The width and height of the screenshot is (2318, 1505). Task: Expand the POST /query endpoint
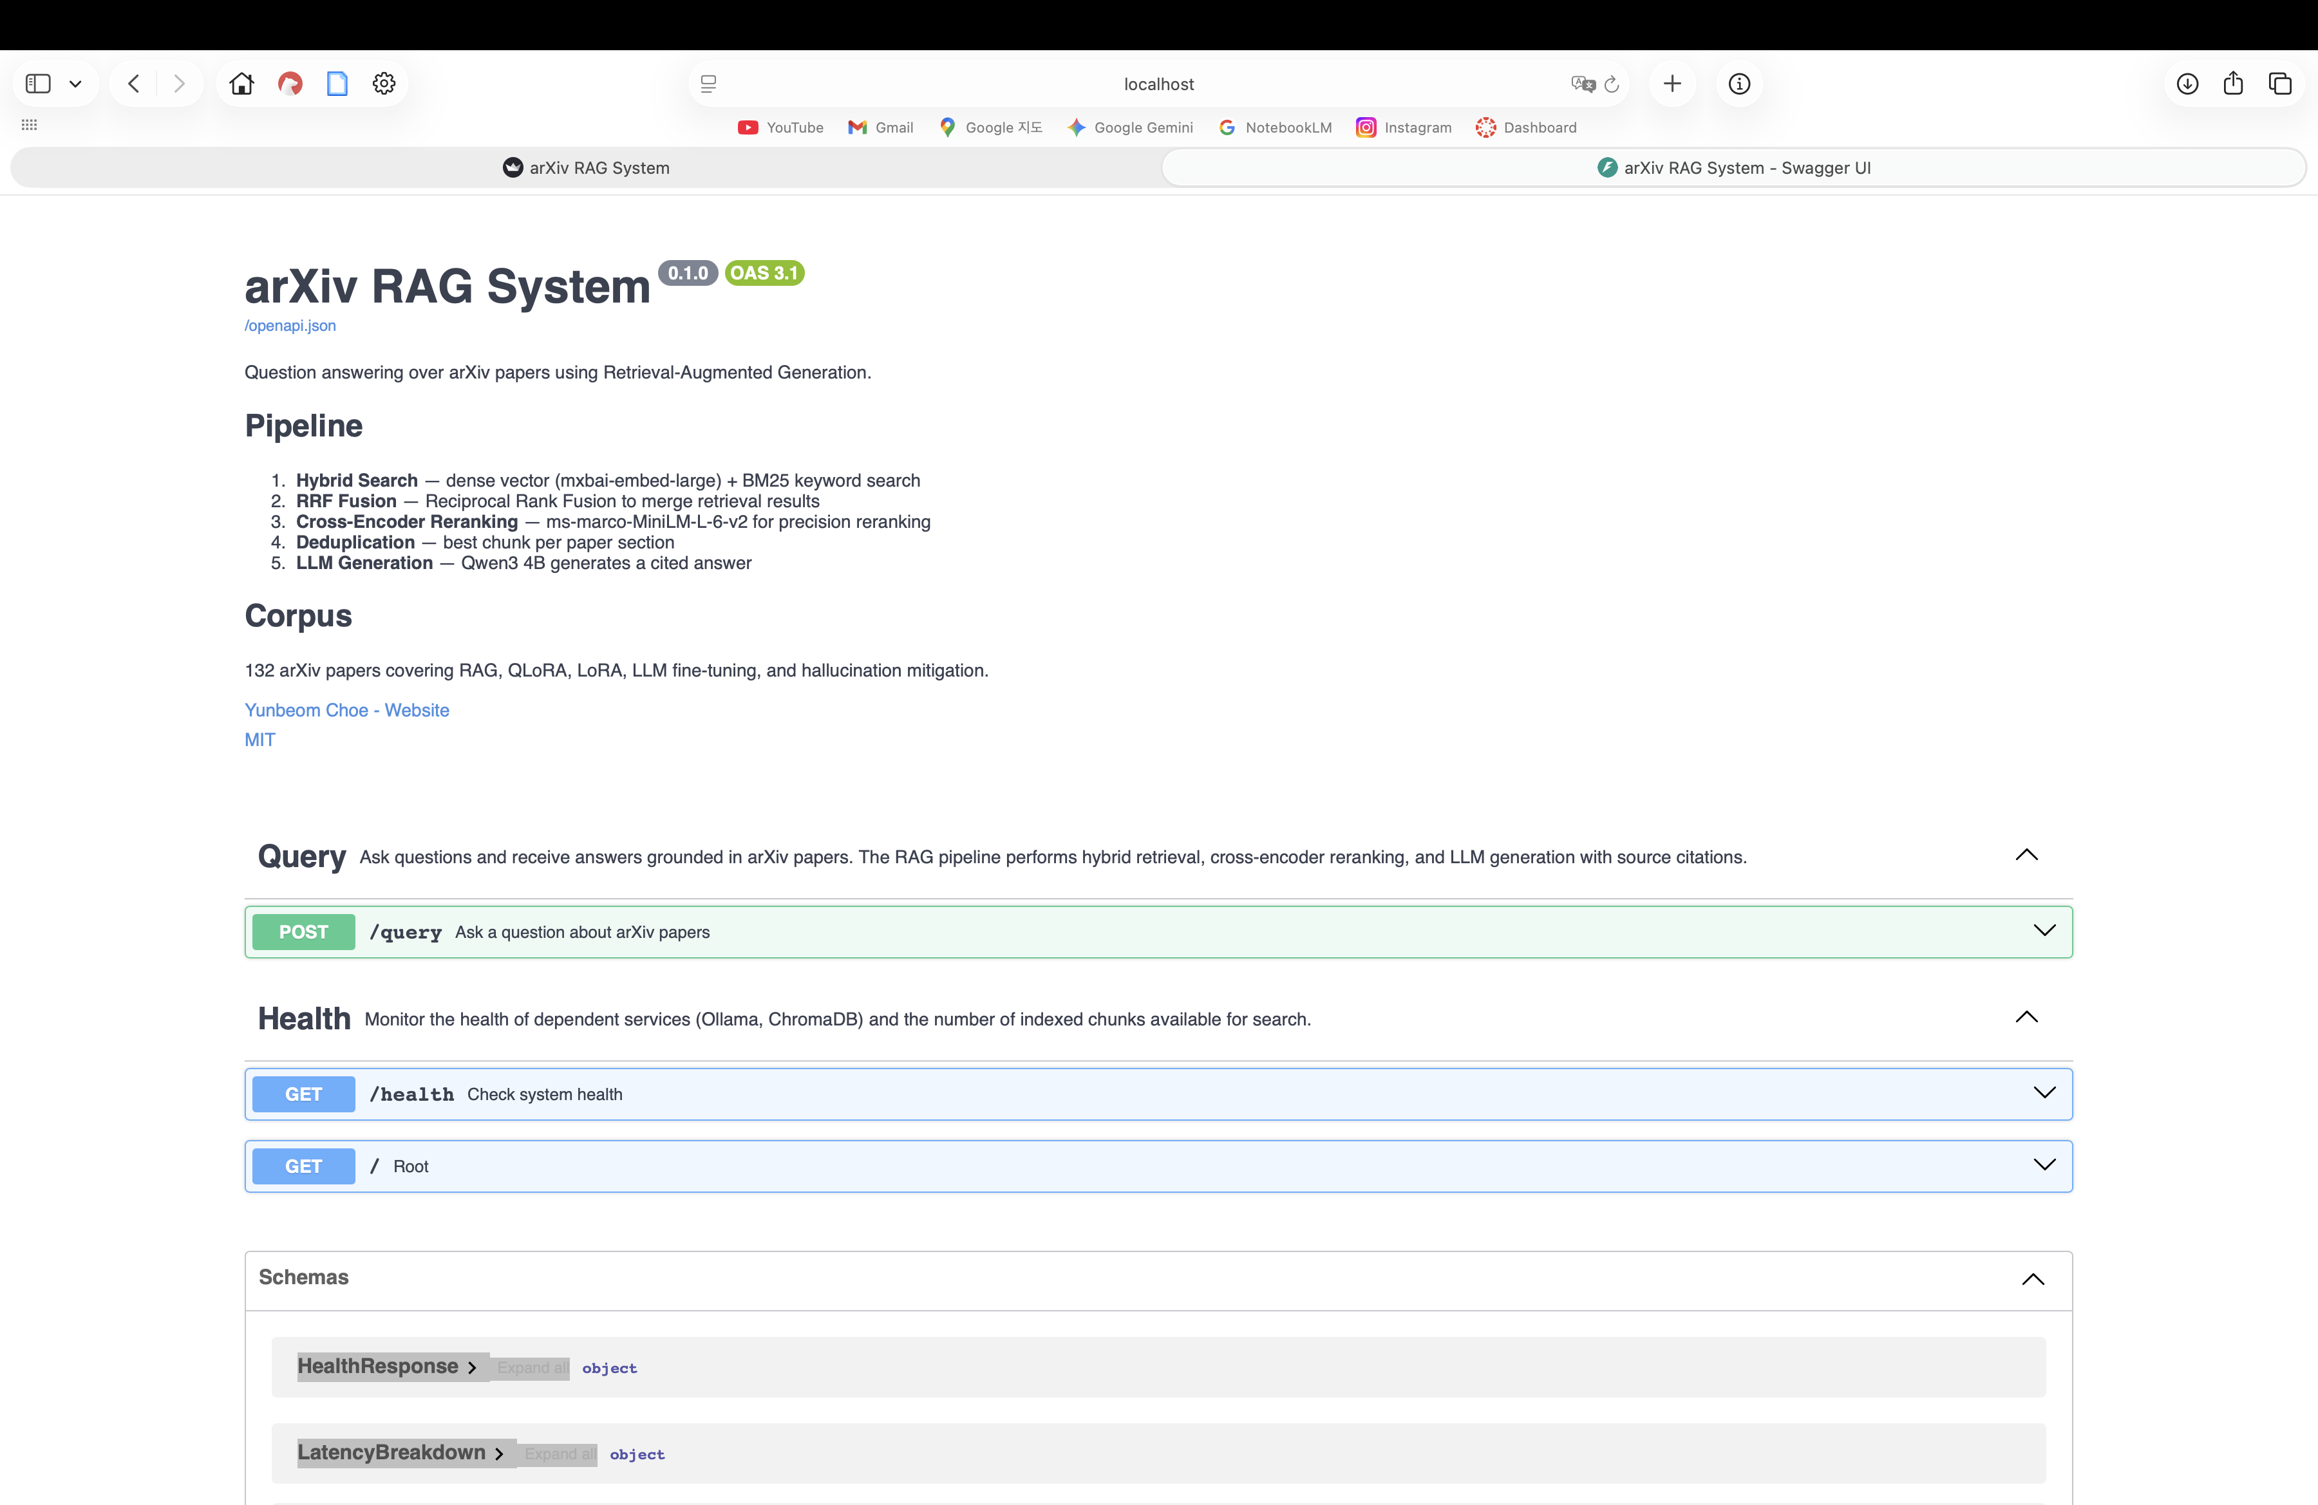pyautogui.click(x=2044, y=931)
